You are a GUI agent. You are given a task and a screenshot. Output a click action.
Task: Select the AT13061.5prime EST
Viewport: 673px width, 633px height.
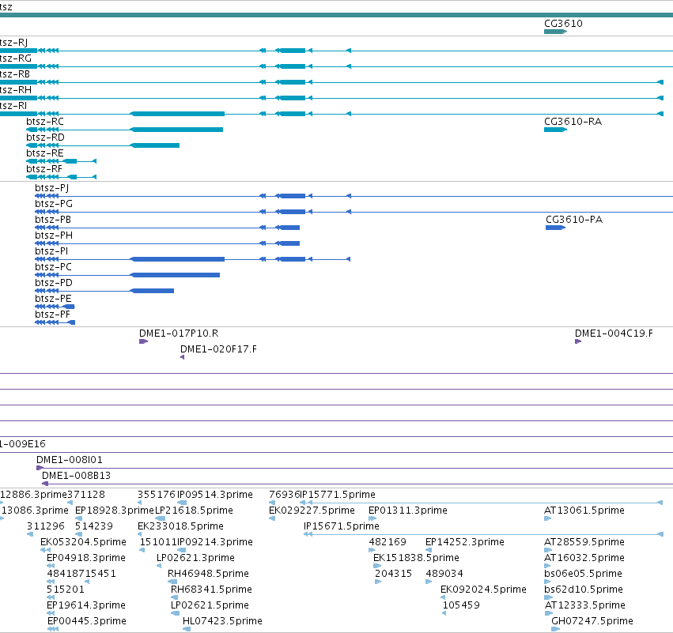coord(584,511)
